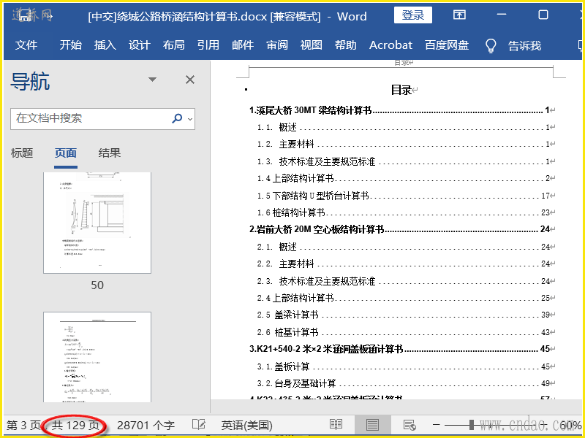Open the Acrobat ribbon tab

pos(390,45)
